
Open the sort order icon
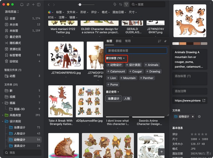pyautogui.click(x=120, y=4)
